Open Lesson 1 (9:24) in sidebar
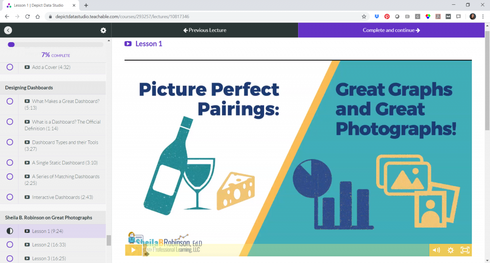This screenshot has height=263, width=490. pyautogui.click(x=47, y=231)
